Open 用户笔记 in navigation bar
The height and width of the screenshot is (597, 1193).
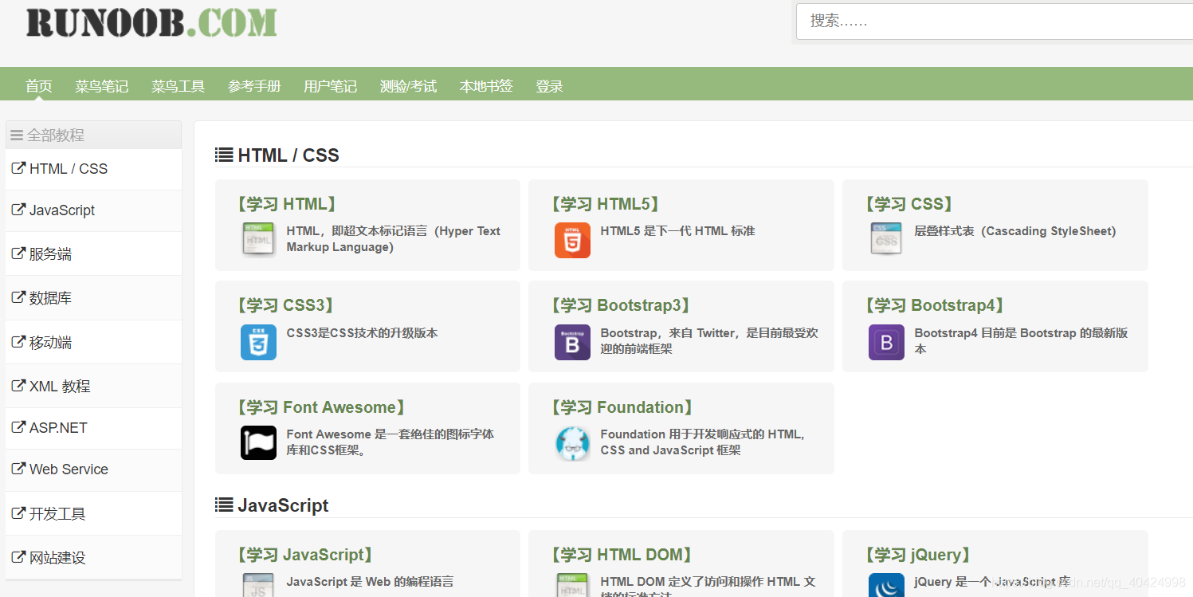click(x=330, y=86)
